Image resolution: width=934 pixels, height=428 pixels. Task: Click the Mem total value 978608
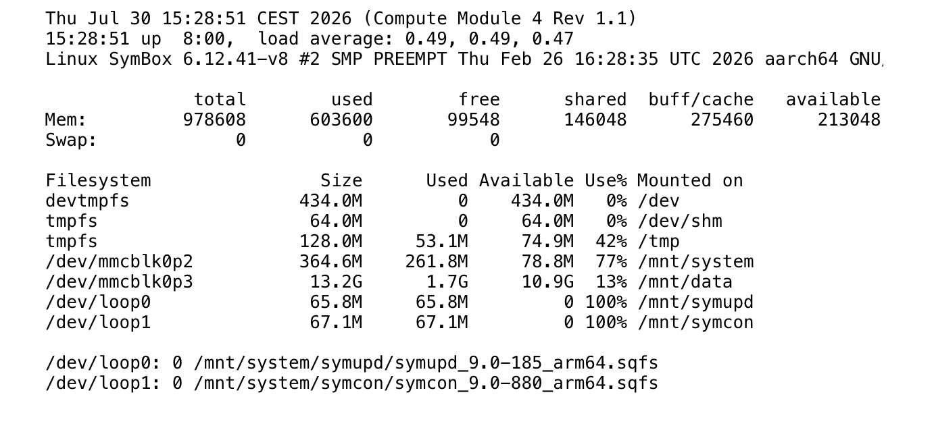coord(214,120)
